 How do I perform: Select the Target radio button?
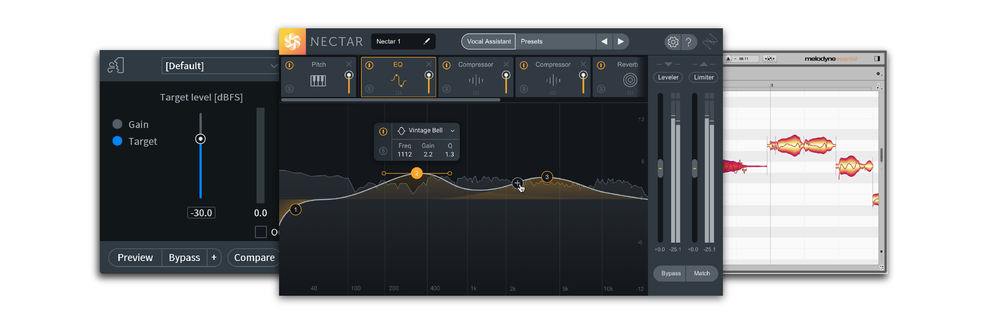pos(117,141)
